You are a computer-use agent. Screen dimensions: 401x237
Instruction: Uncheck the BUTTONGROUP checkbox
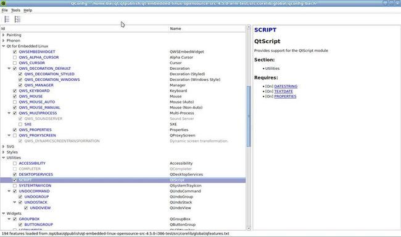(x=20, y=225)
